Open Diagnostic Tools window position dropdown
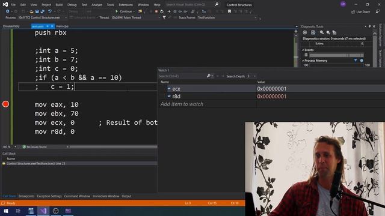 (x=365, y=26)
